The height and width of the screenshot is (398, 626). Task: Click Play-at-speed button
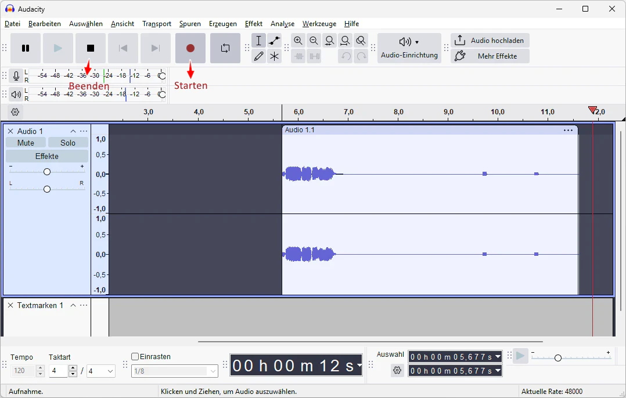pyautogui.click(x=520, y=356)
